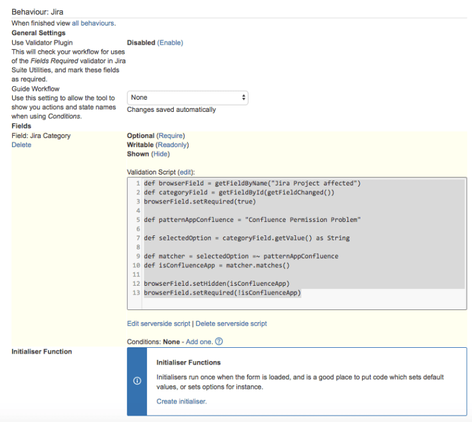The image size is (472, 422).
Task: Add a condition via Add one link
Action: 199,342
